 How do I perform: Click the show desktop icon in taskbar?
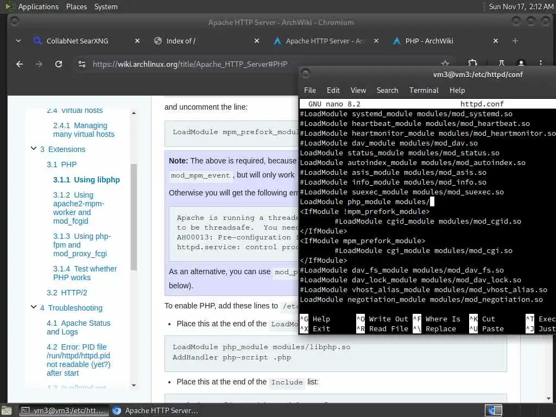coord(7,410)
